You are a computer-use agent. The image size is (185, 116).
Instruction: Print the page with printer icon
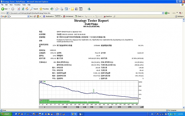point(62,9)
